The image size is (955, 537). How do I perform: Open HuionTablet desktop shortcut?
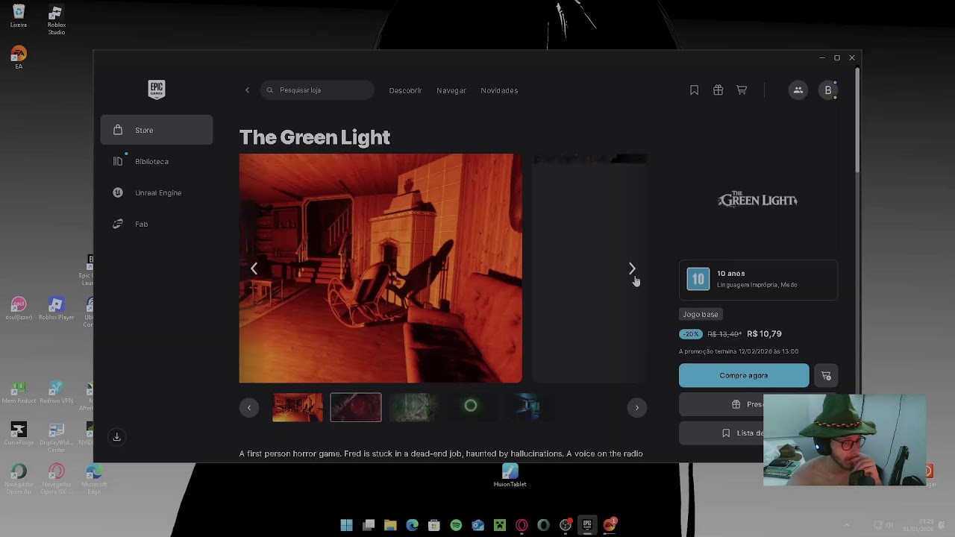[510, 475]
